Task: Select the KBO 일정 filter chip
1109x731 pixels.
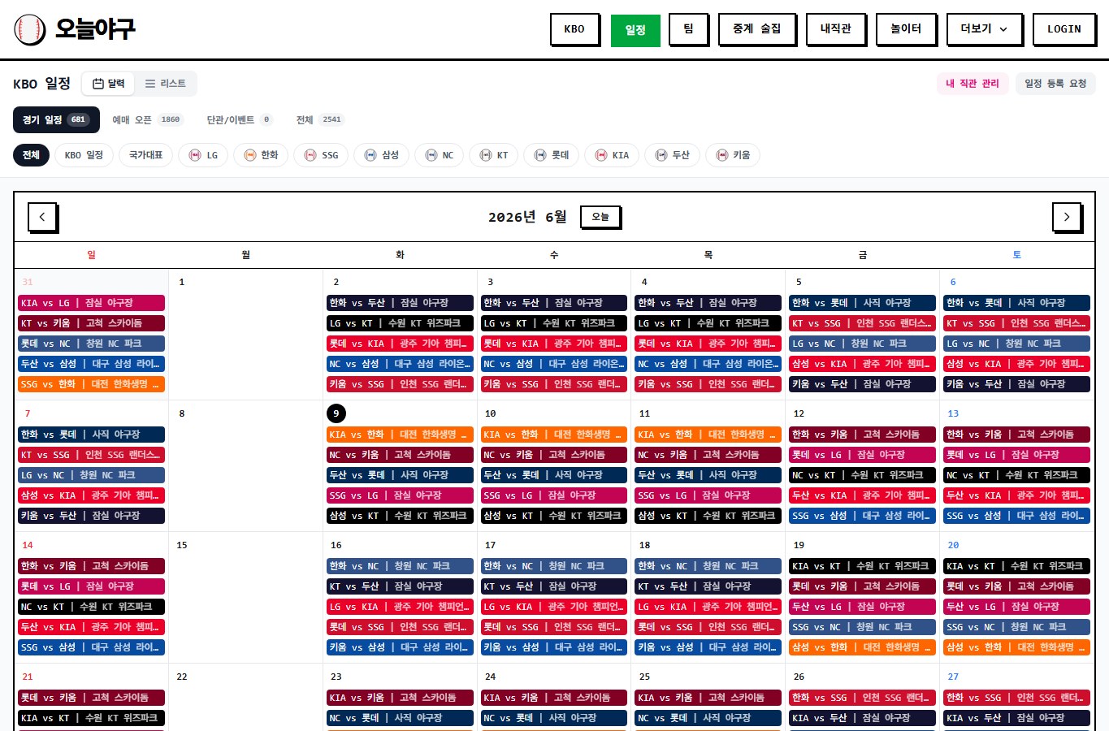Action: [84, 155]
